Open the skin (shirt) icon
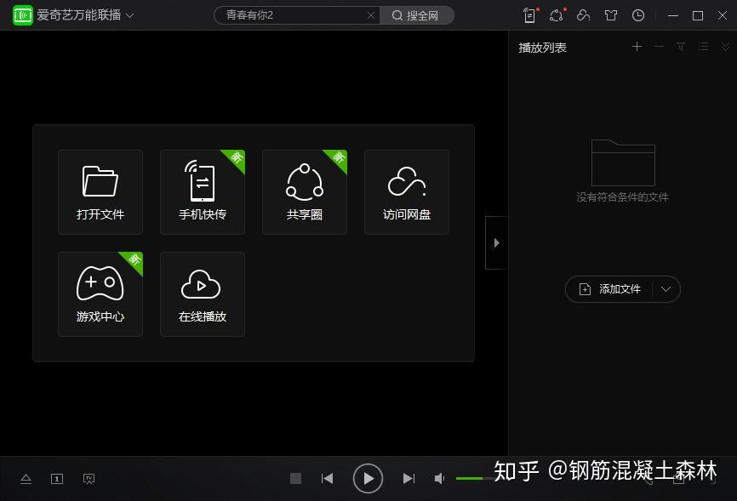This screenshot has height=501, width=737. click(x=610, y=15)
